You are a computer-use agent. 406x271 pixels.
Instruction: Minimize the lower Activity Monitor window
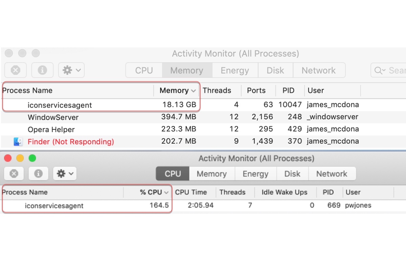(x=20, y=158)
